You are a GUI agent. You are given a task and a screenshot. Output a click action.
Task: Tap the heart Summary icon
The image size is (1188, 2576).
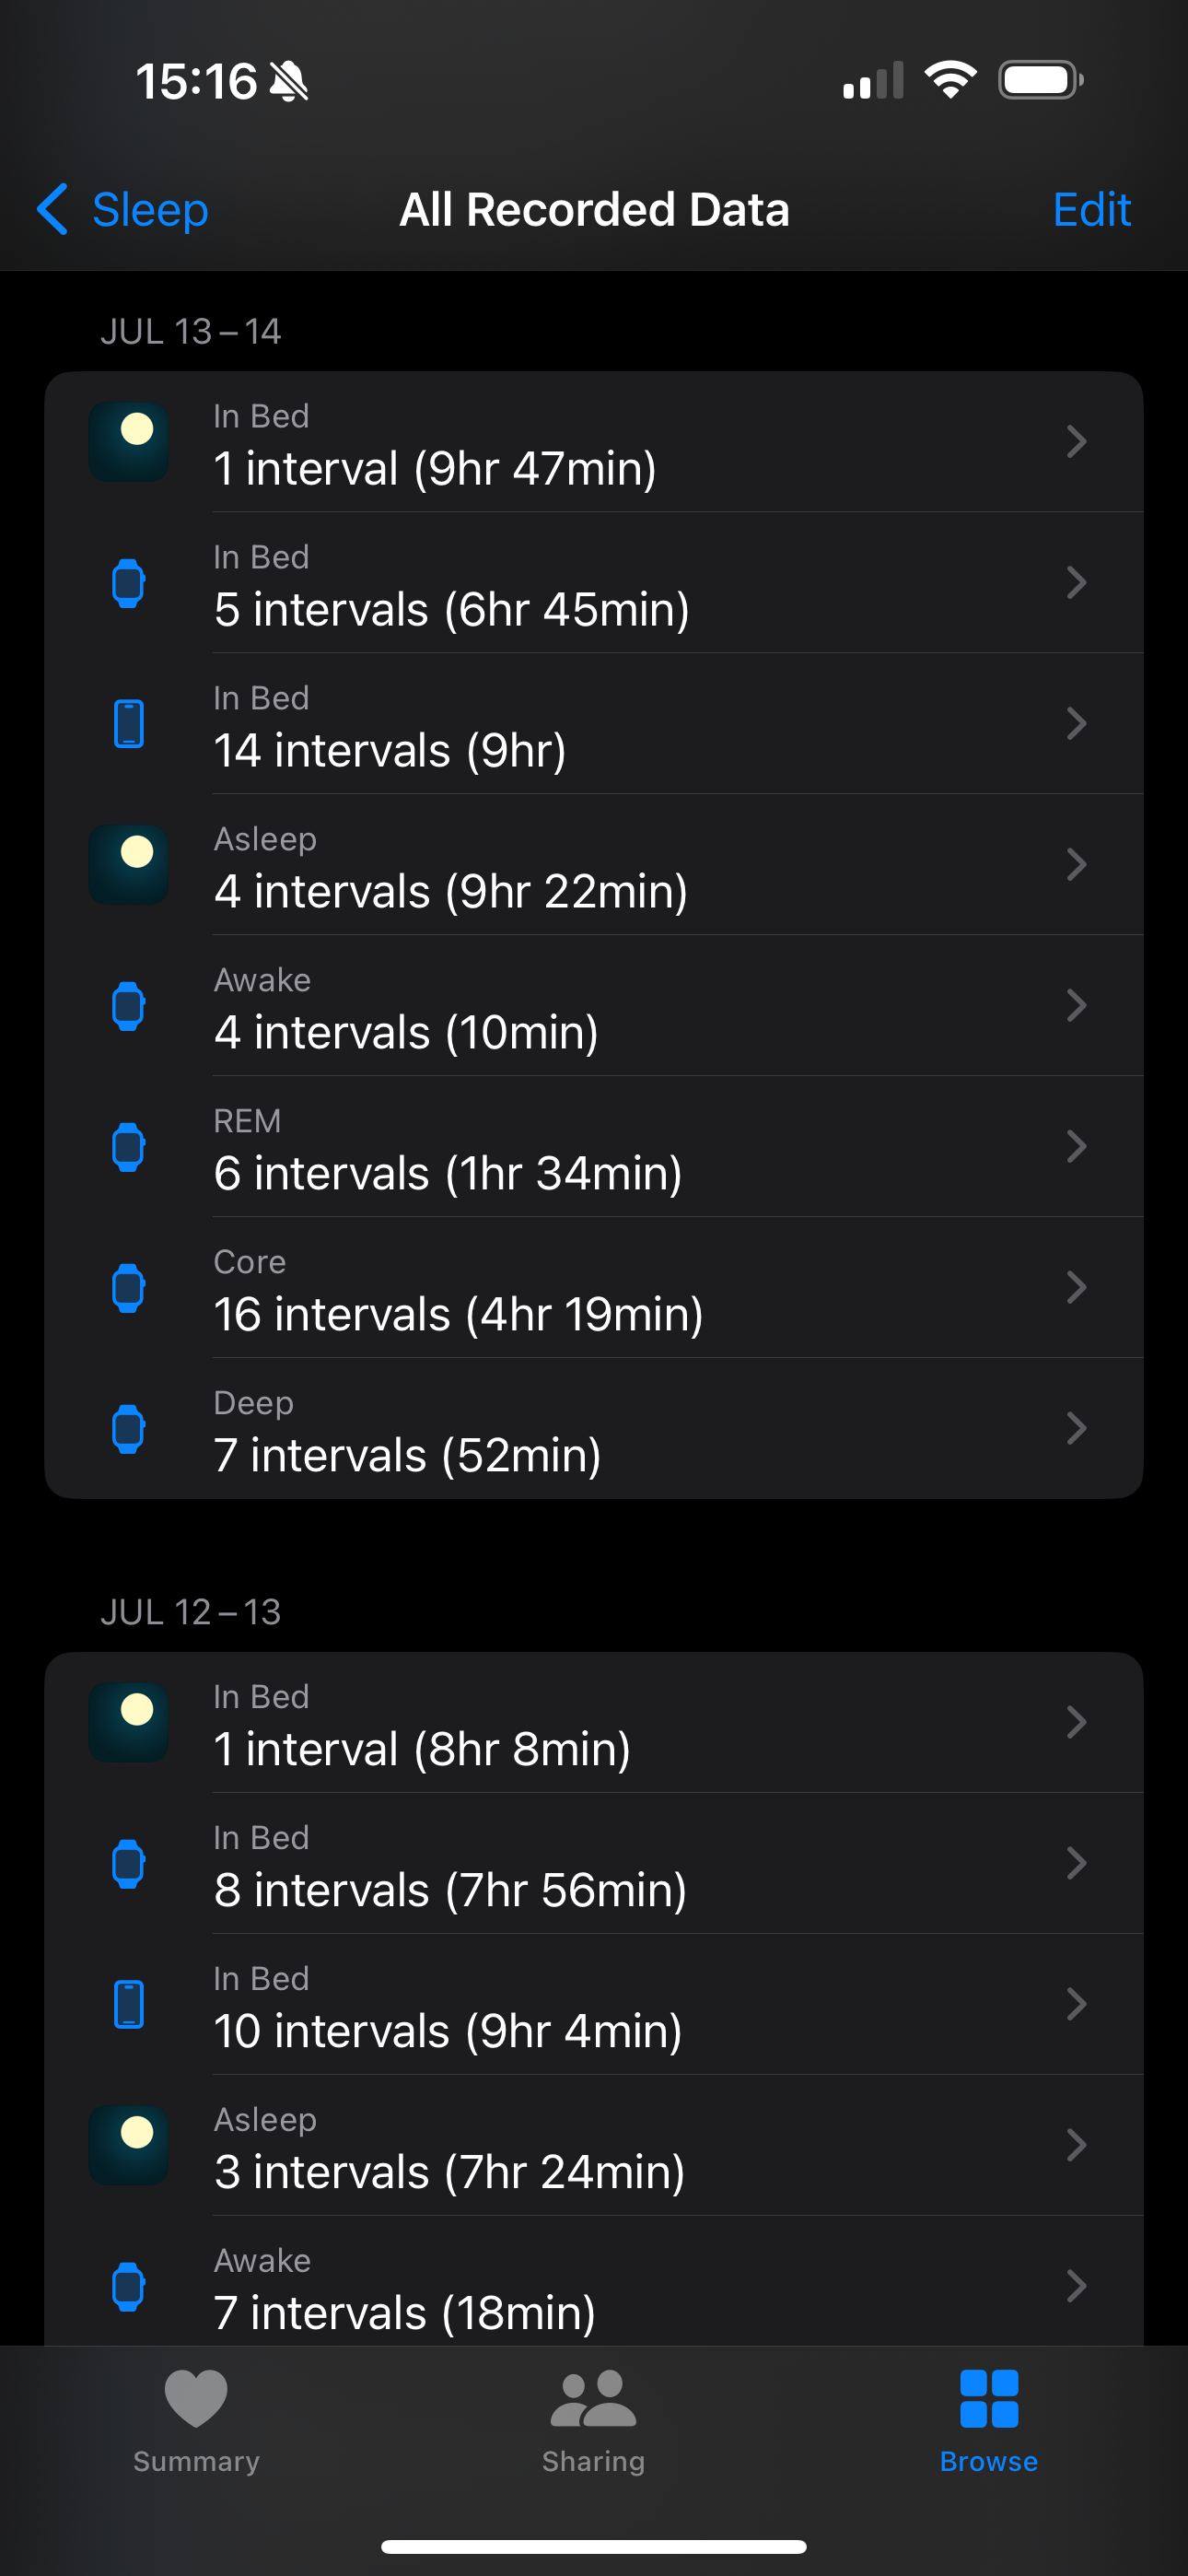click(196, 2398)
